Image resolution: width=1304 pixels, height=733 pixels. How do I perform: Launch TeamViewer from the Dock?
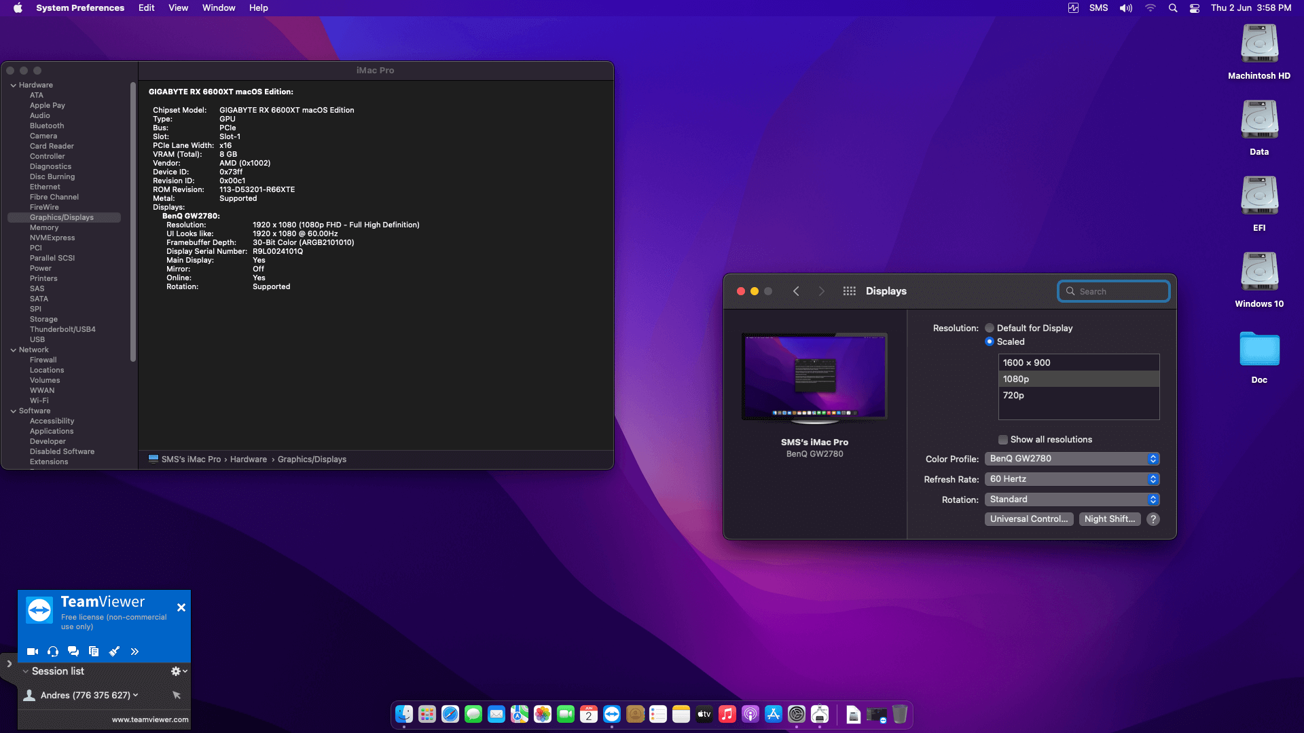[612, 714]
